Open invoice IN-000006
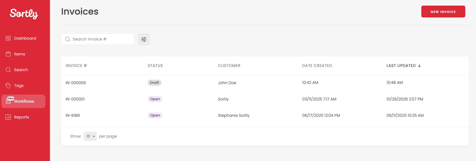The image size is (476, 161). 76,83
